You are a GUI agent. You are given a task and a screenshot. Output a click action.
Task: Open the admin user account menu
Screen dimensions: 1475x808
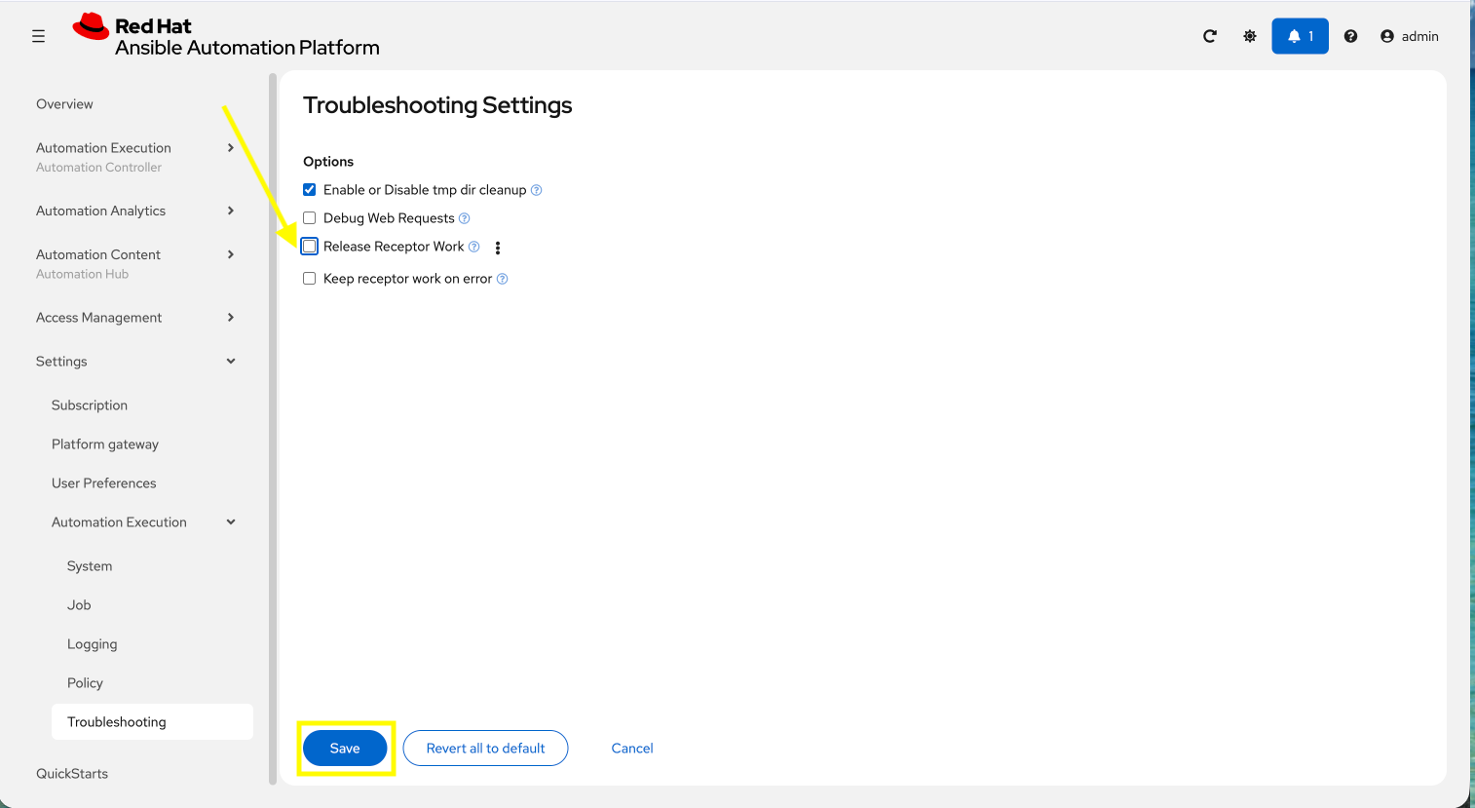(x=1410, y=36)
